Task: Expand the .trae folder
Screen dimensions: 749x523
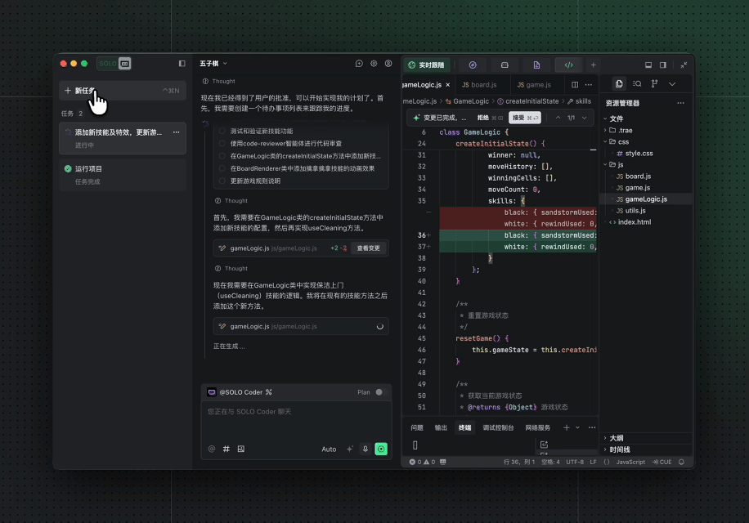Action: click(x=625, y=130)
